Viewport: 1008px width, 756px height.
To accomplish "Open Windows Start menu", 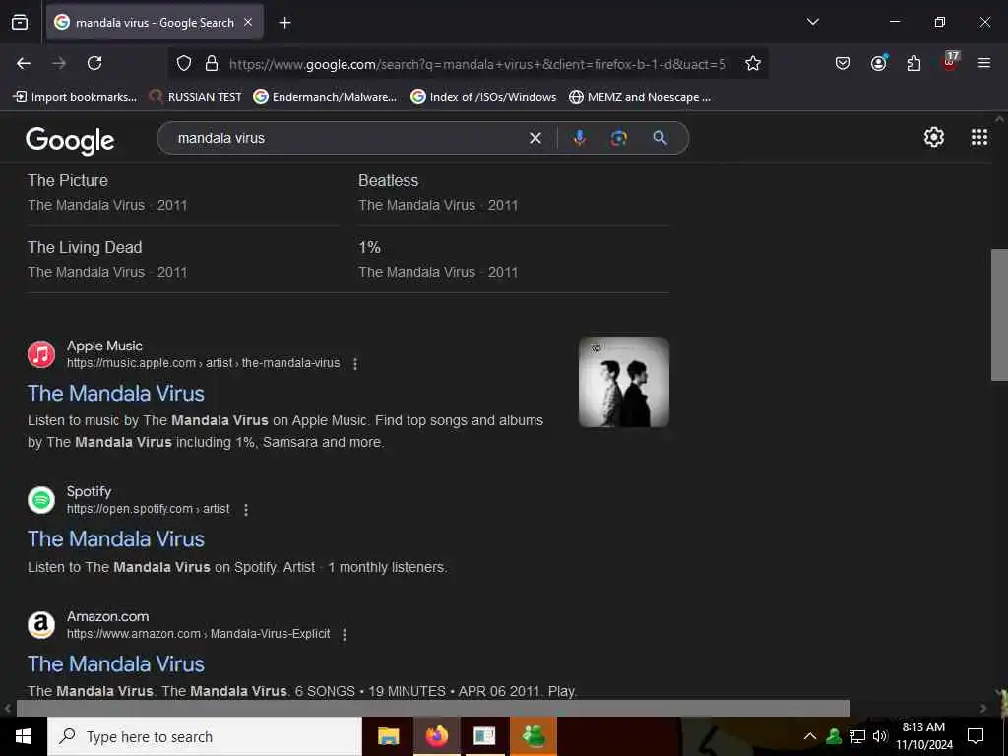I will pos(24,736).
